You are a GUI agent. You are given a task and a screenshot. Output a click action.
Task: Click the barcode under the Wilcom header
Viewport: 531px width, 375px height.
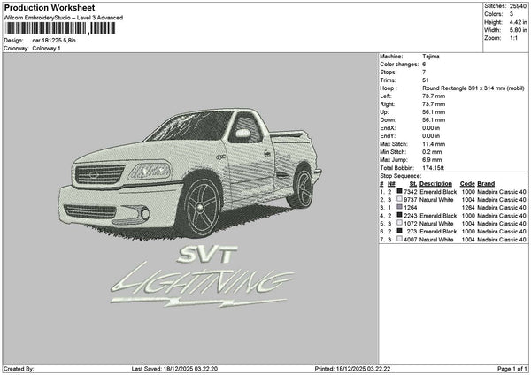pos(60,28)
